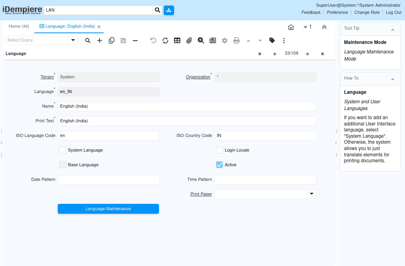Collapse the How To panel
This screenshot has height=266, width=405.
[x=393, y=79]
